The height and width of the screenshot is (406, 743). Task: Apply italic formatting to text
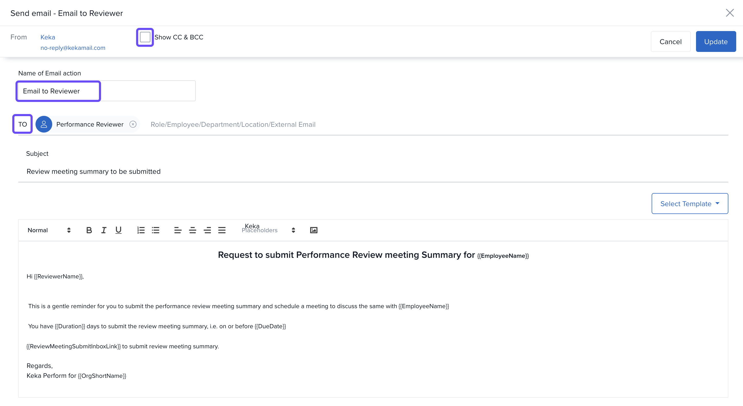[104, 230]
